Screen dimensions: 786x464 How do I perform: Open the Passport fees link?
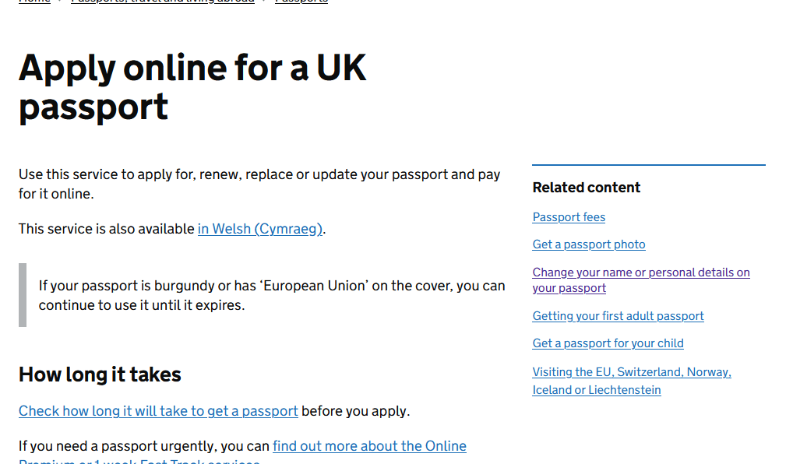pyautogui.click(x=569, y=217)
